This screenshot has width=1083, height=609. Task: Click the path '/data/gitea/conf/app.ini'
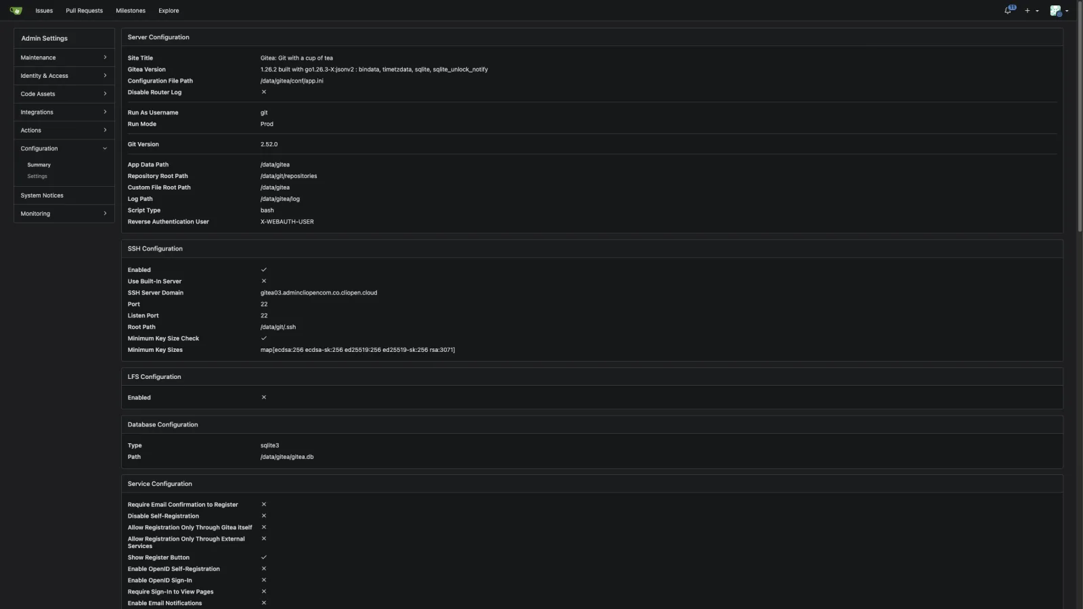click(x=292, y=81)
